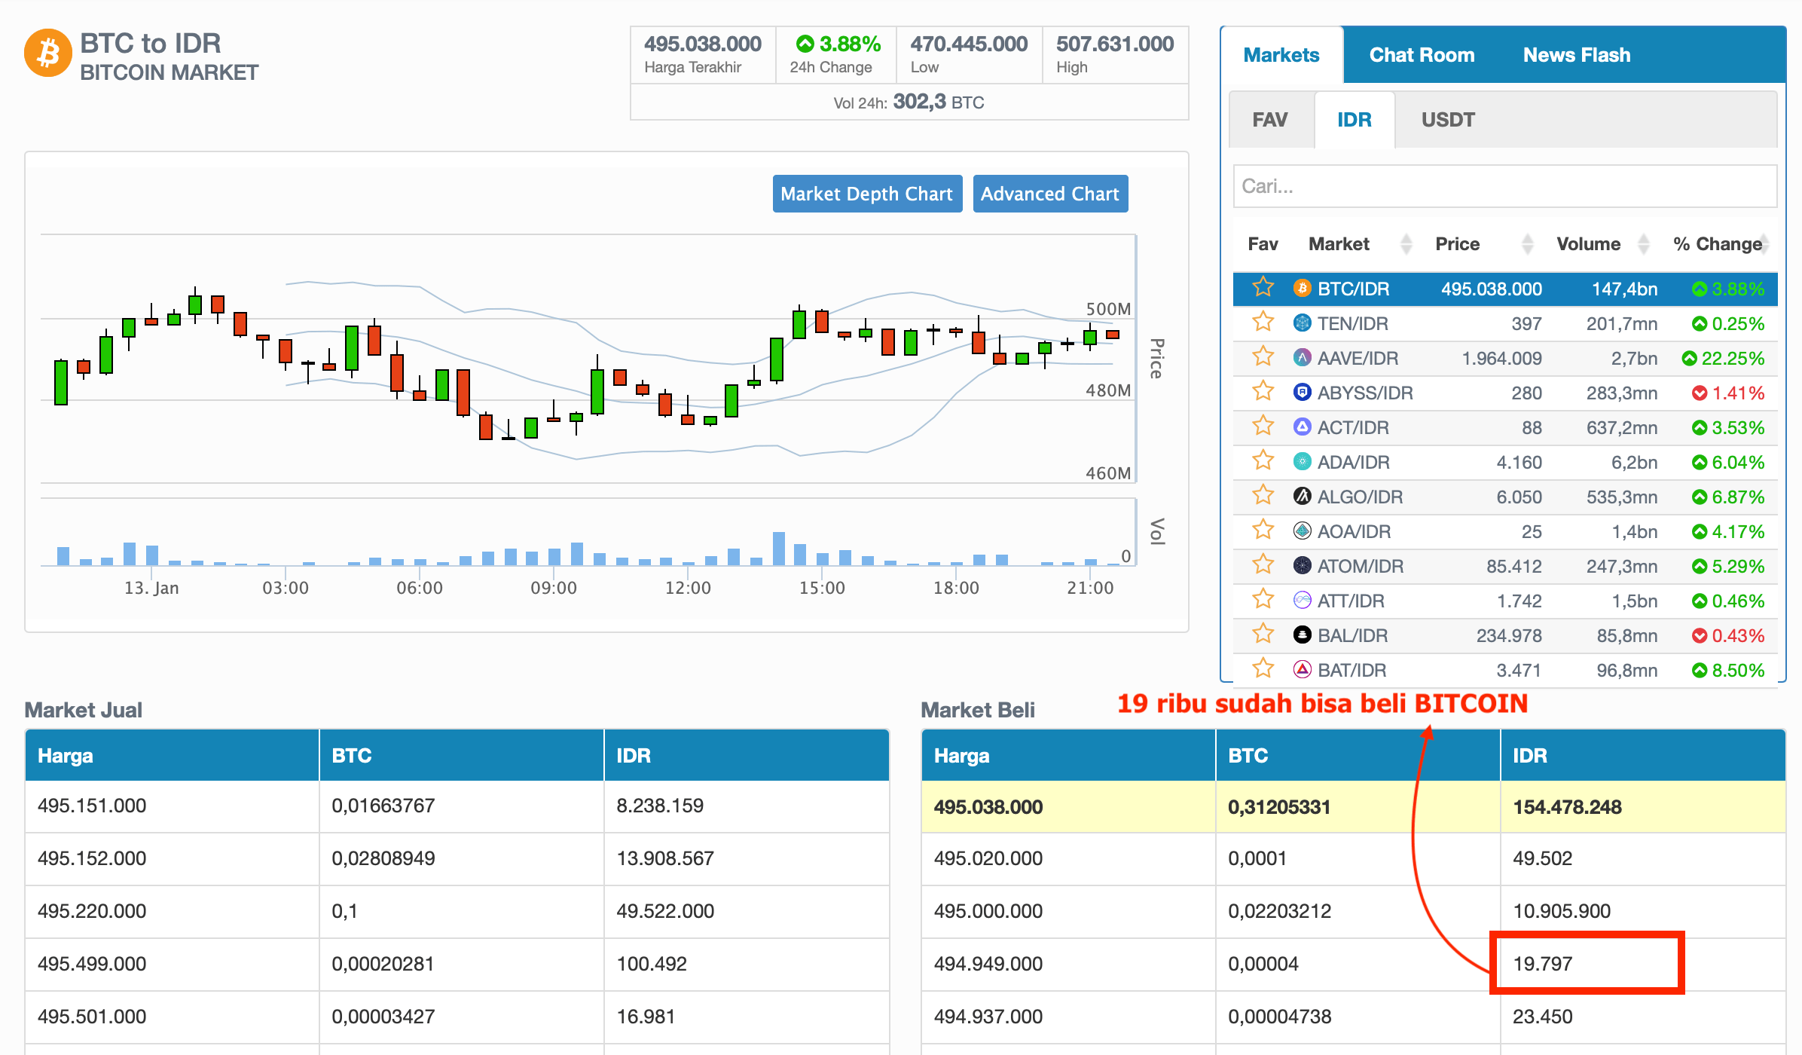Sort market list by Price column arrows
Screen dimensions: 1802x1055
pos(1527,244)
